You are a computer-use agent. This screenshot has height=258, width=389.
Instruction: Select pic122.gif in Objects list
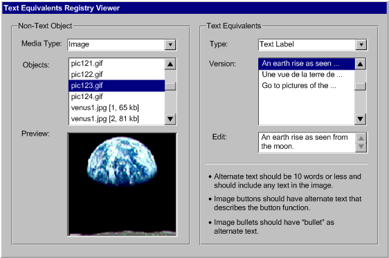[116, 74]
